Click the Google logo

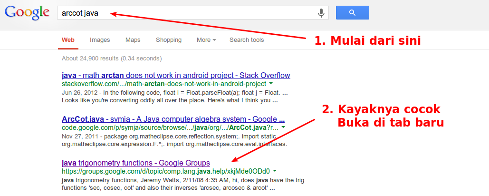[x=27, y=13]
